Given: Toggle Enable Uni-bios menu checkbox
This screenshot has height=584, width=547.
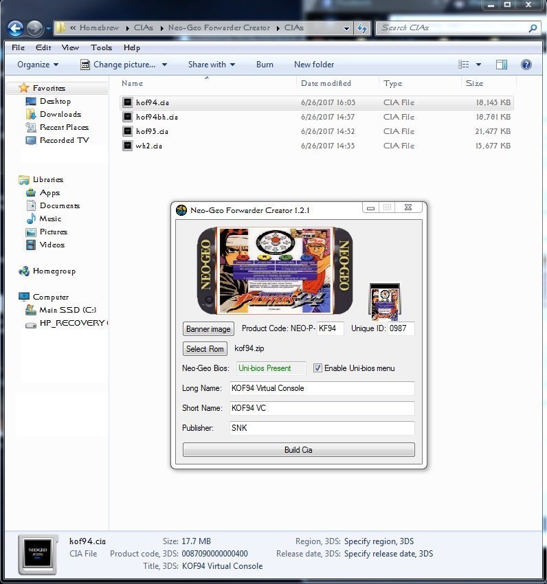Looking at the screenshot, I should [x=317, y=368].
